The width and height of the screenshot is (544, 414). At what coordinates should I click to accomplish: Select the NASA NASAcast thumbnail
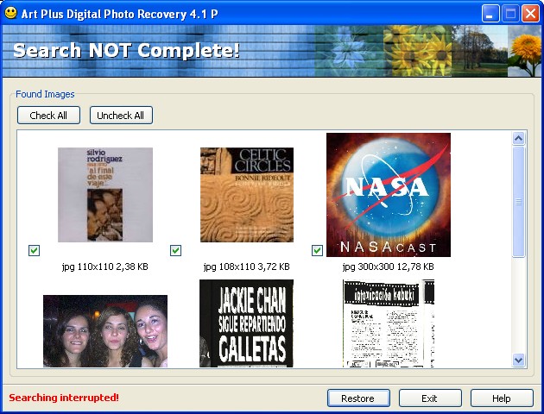pos(389,195)
